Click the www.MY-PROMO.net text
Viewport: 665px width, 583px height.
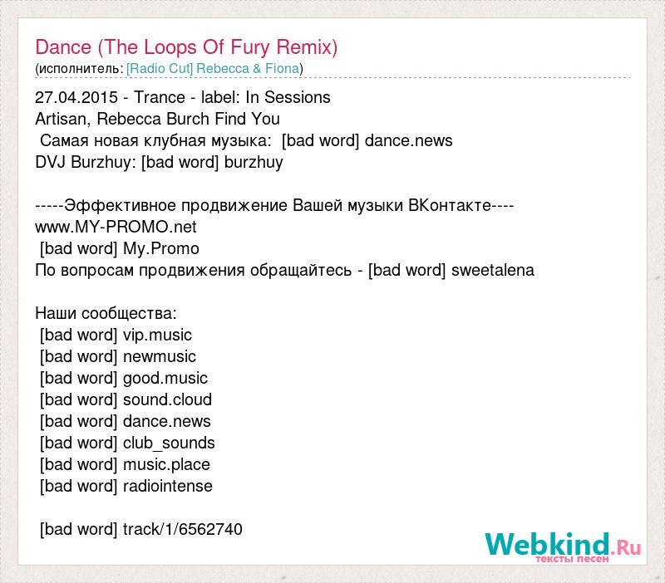(116, 227)
